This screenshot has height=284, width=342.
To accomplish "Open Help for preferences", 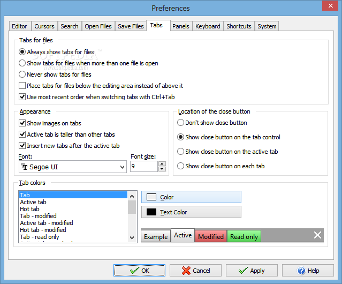I will pos(308,271).
